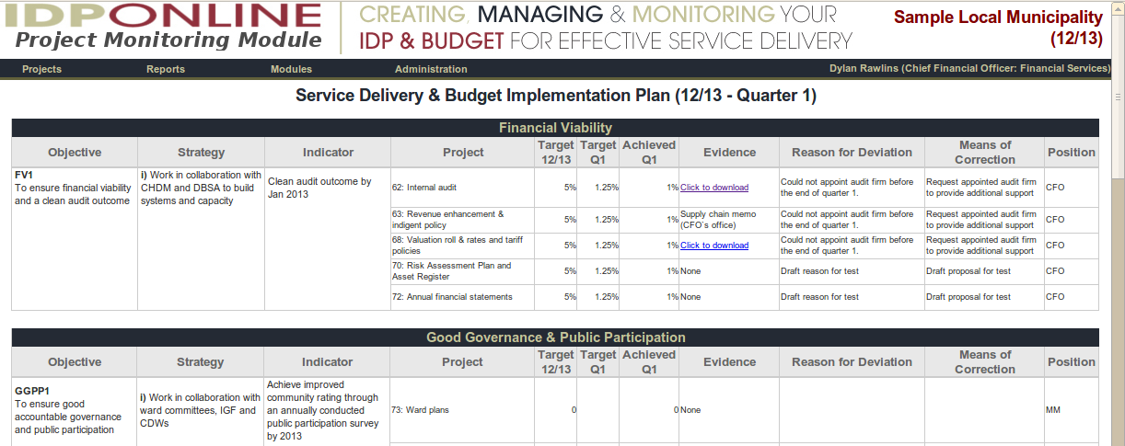The width and height of the screenshot is (1125, 446).
Task: Open the Projects menu
Action: (41, 69)
